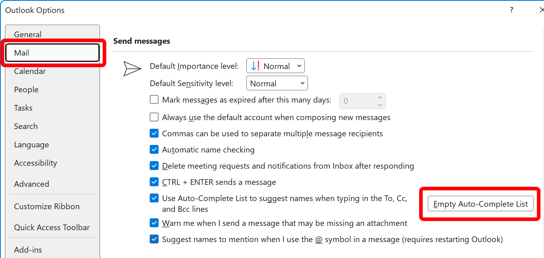Close the Outlook Options dialog
The height and width of the screenshot is (258, 544).
pyautogui.click(x=541, y=10)
